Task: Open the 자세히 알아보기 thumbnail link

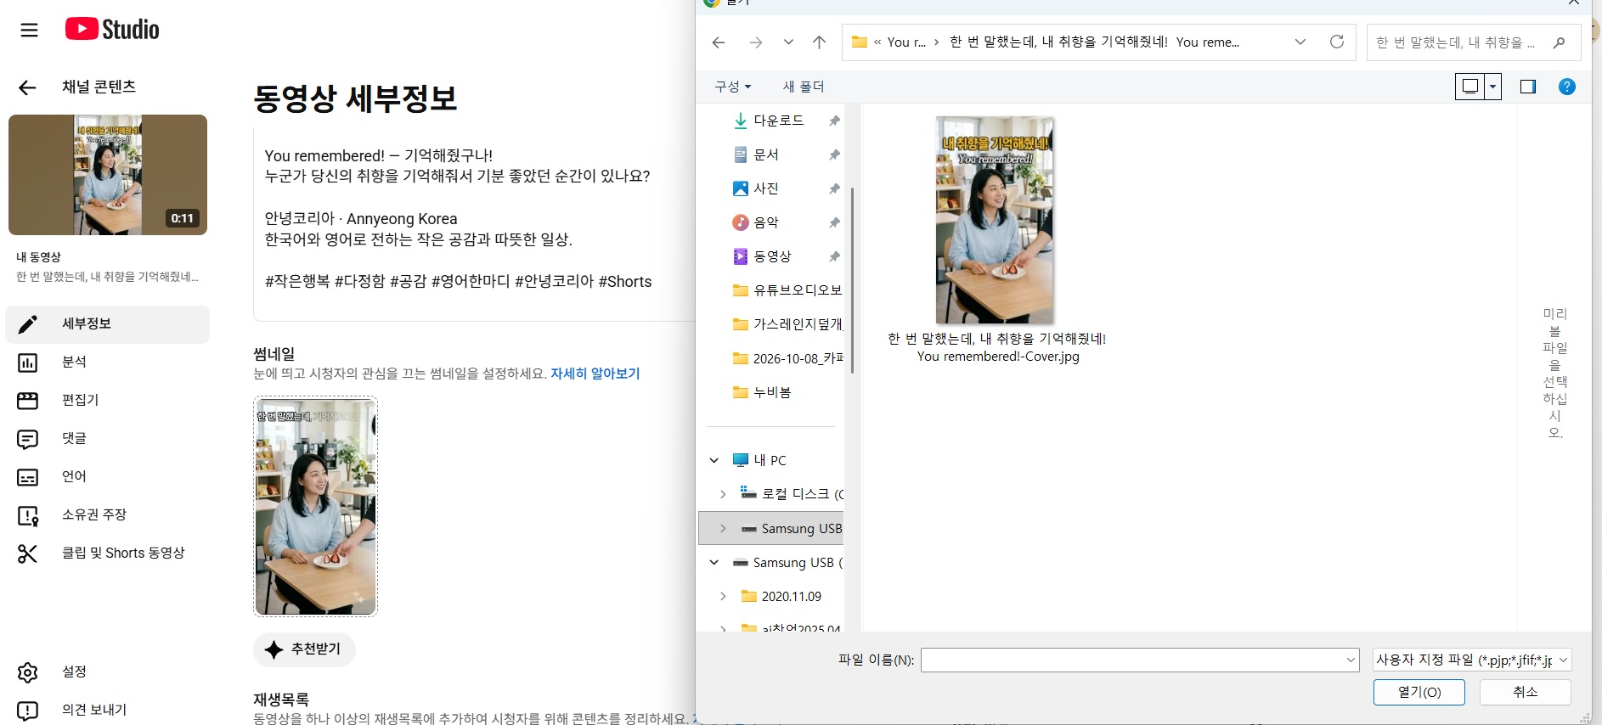Action: [595, 374]
